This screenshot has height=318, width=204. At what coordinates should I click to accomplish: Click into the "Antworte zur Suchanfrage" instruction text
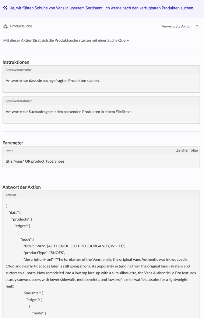coord(69,112)
